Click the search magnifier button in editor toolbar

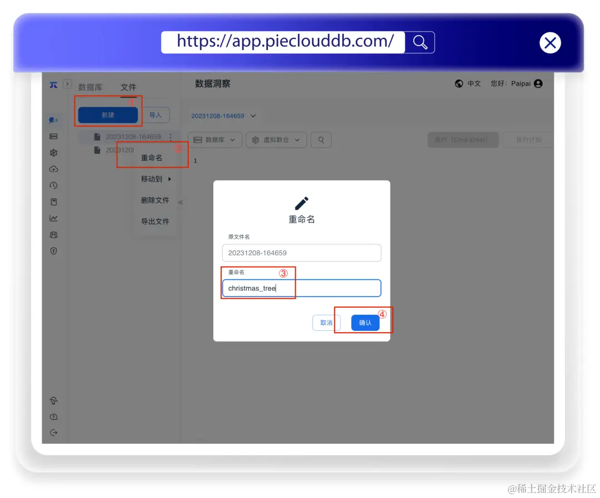click(321, 140)
